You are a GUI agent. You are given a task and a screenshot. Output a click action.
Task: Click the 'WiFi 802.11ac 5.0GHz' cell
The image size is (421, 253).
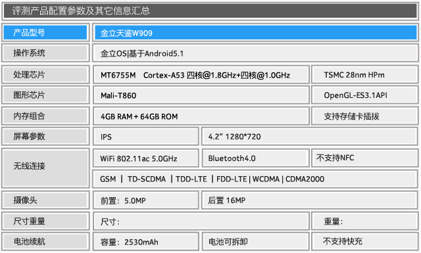click(146, 158)
